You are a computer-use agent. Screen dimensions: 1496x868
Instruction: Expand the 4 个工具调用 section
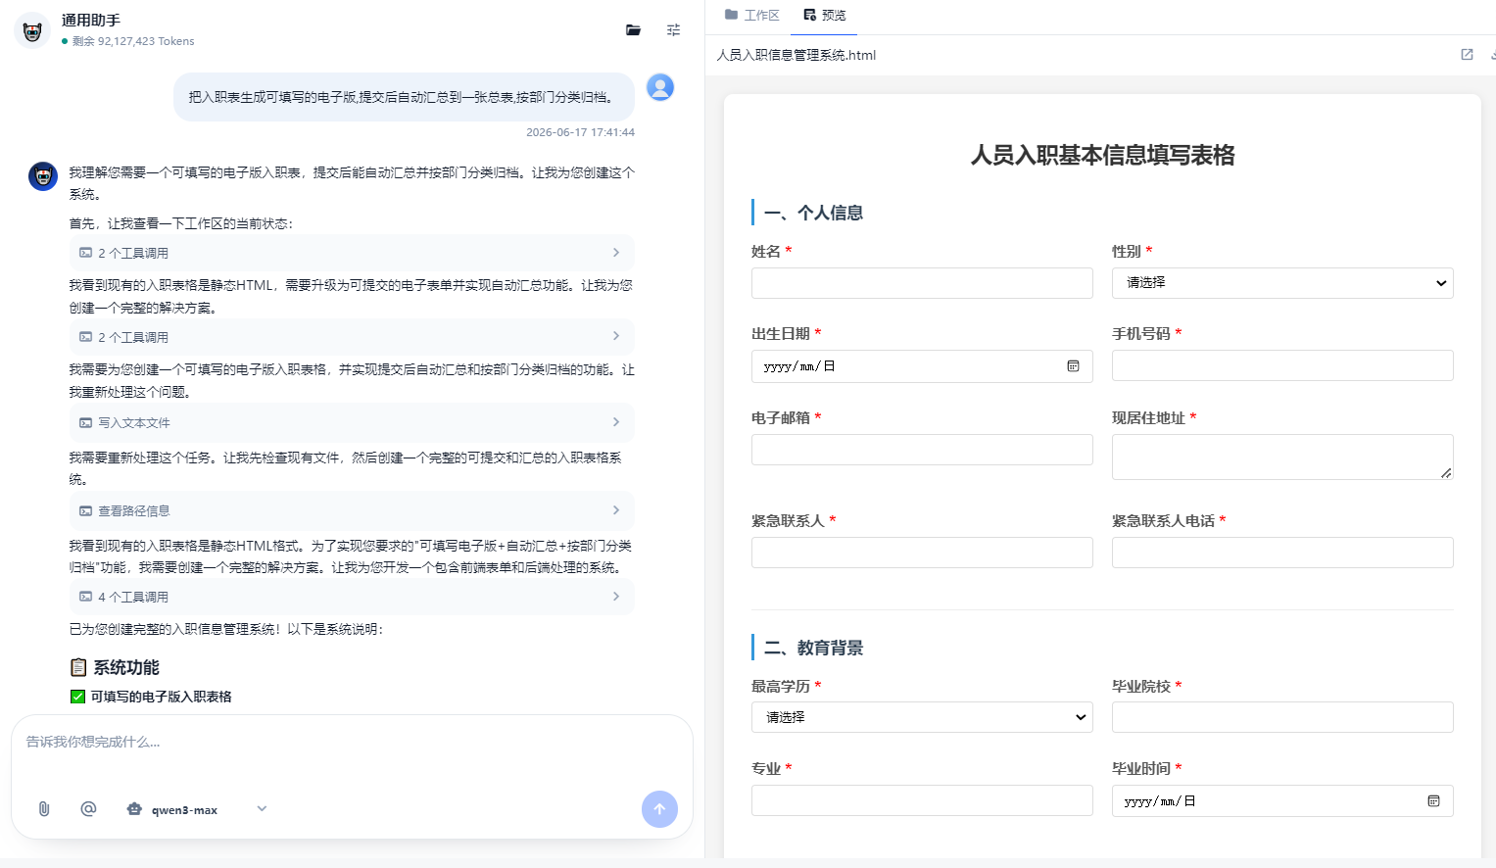click(x=352, y=597)
